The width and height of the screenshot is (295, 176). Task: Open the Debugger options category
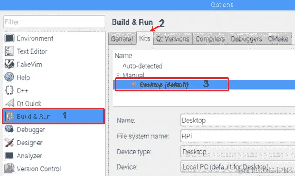point(31,130)
